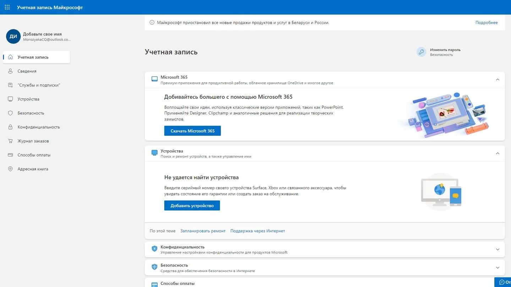Click the shield icon beside Безопасность in sidebar
The height and width of the screenshot is (287, 511).
click(x=10, y=113)
